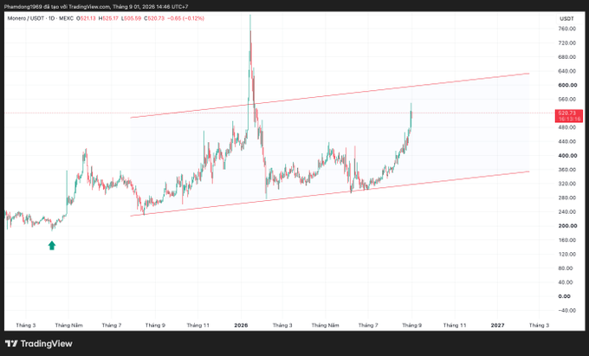Click the 2027 year label on time axis
Screen dimensions: 589x356
pyautogui.click(x=497, y=325)
